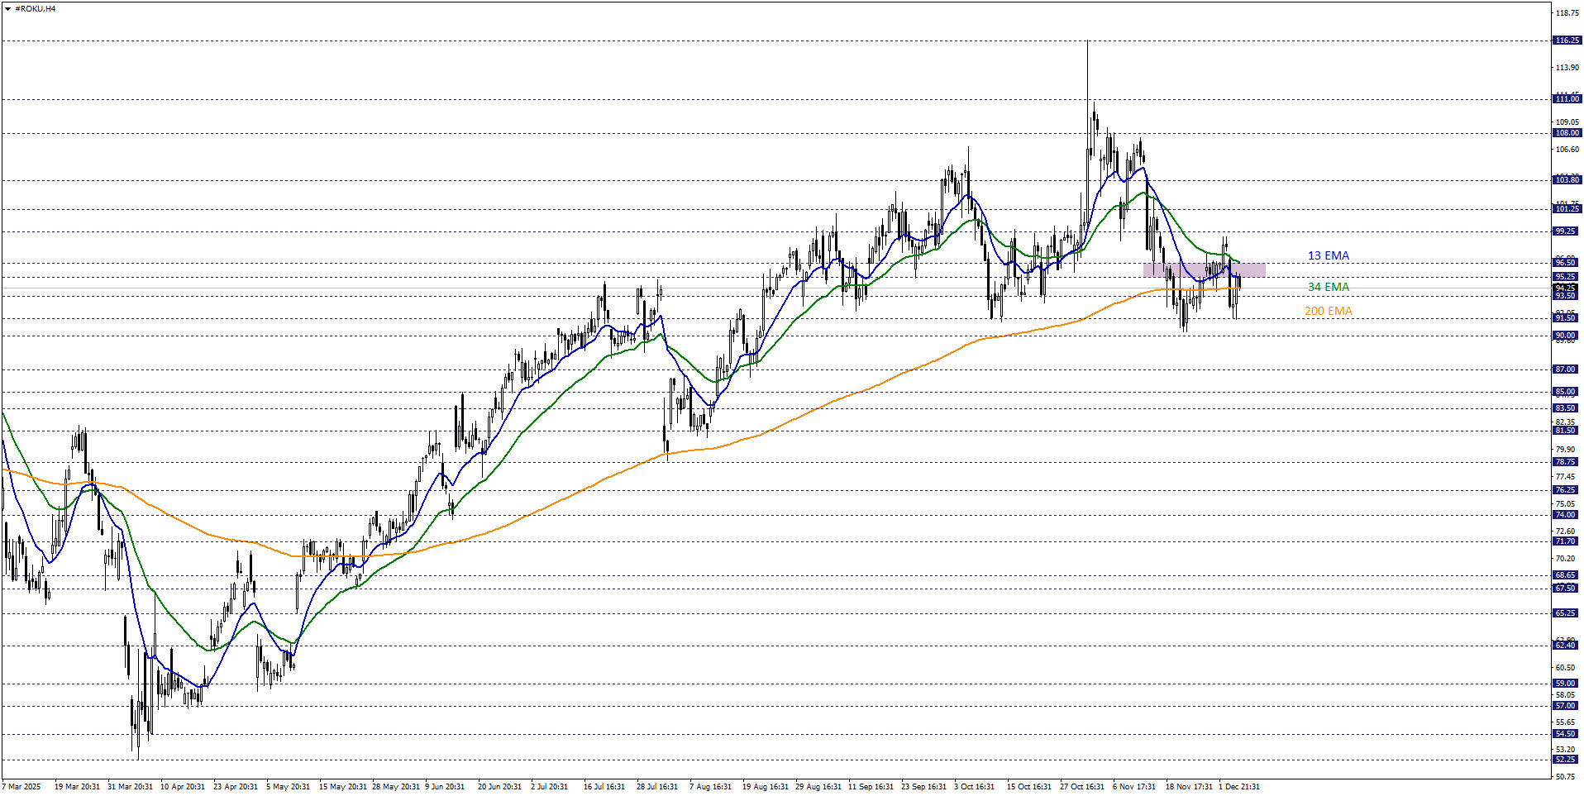
Task: Click the 1 Dec 21:31 time label
Action: click(x=1238, y=787)
